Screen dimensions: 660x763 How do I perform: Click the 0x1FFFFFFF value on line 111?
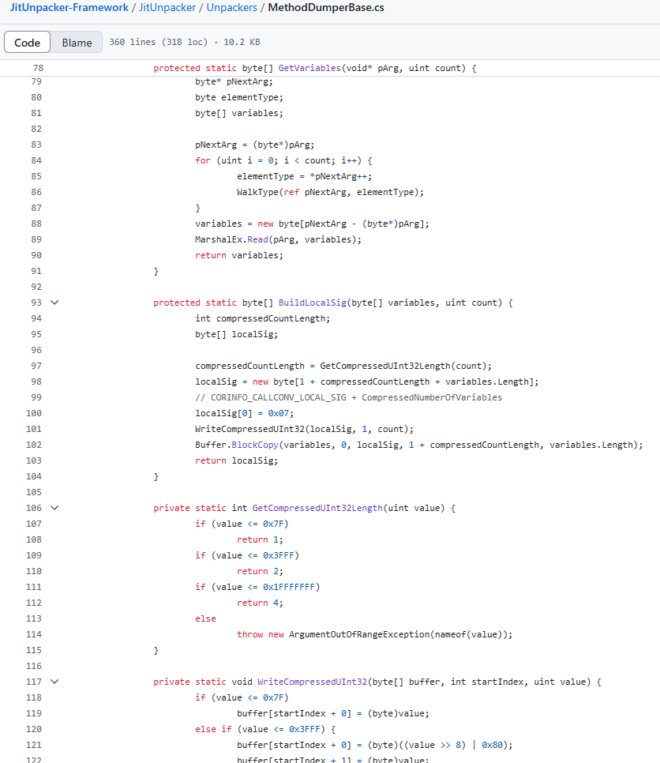pyautogui.click(x=288, y=587)
